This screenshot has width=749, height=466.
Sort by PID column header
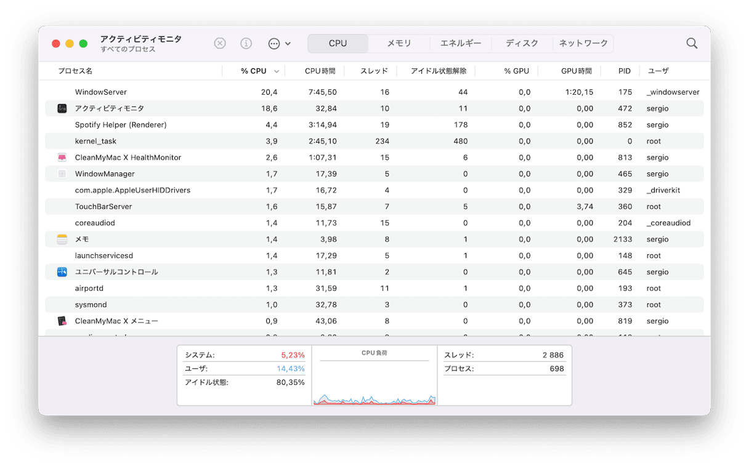(x=625, y=71)
